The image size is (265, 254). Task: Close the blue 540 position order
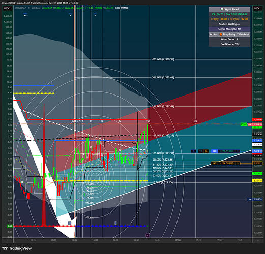pos(238,151)
